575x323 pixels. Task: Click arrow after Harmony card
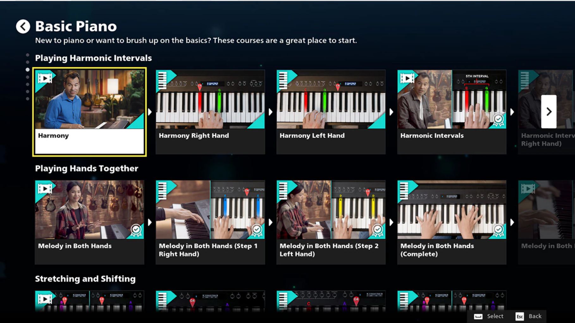(x=150, y=112)
